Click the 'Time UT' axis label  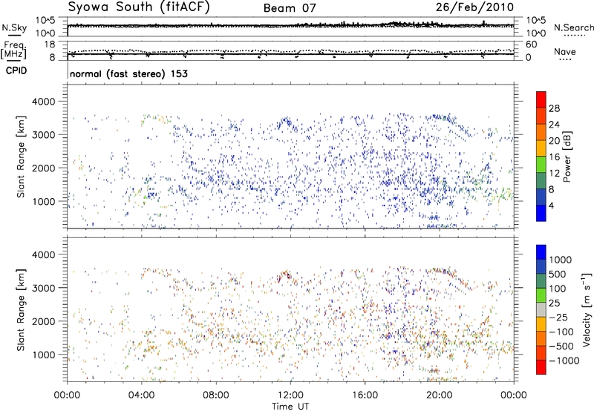click(290, 407)
